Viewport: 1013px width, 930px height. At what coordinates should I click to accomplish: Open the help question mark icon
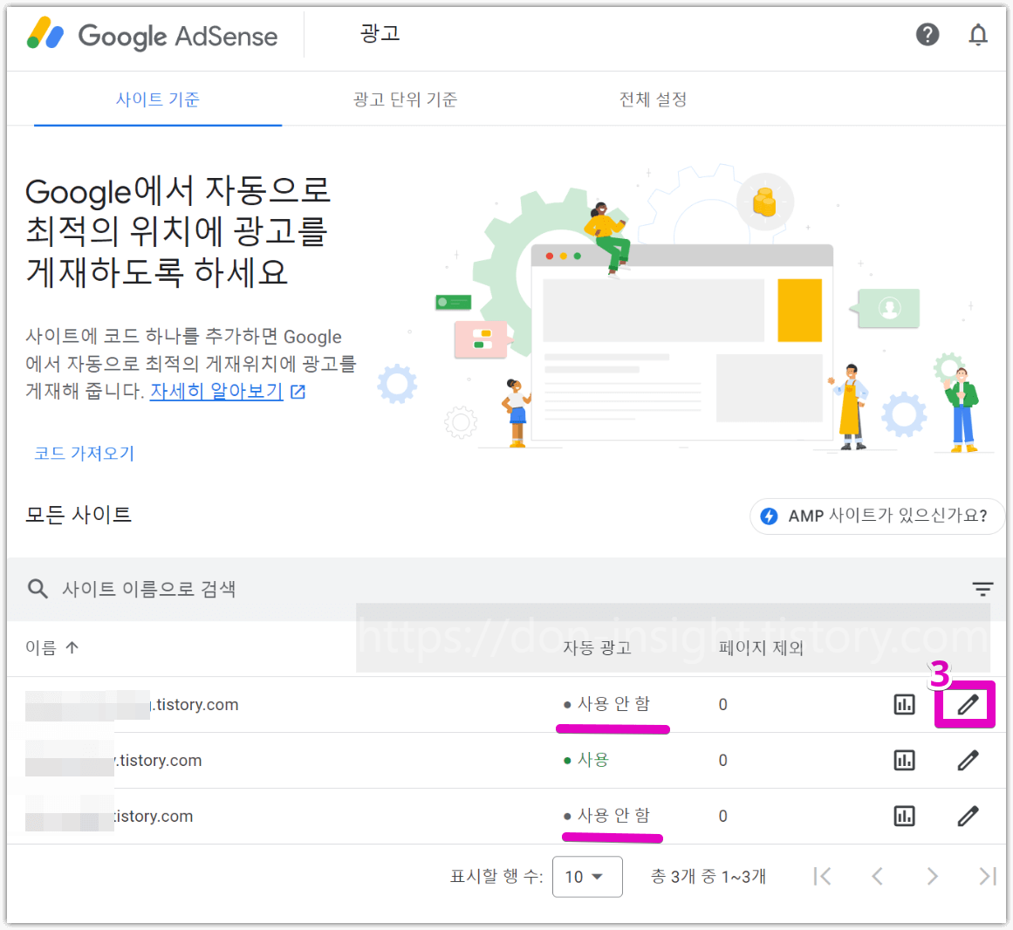coord(927,34)
